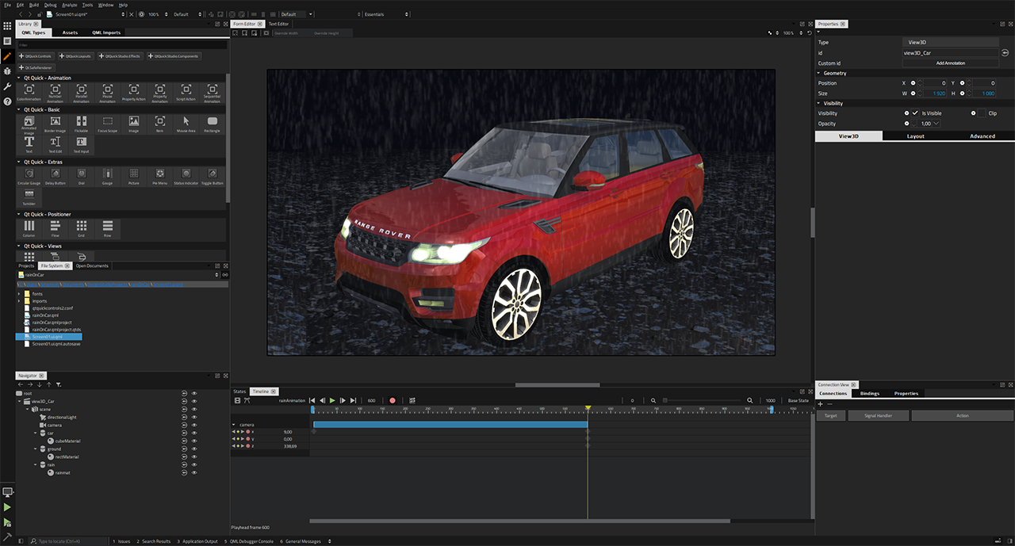The height and width of the screenshot is (546, 1015).
Task: Open the animation curve editor icon in timeline
Action: (x=412, y=400)
